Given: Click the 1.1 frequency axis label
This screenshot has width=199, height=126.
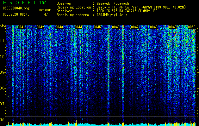Looking at the screenshot, I should tap(3, 41).
